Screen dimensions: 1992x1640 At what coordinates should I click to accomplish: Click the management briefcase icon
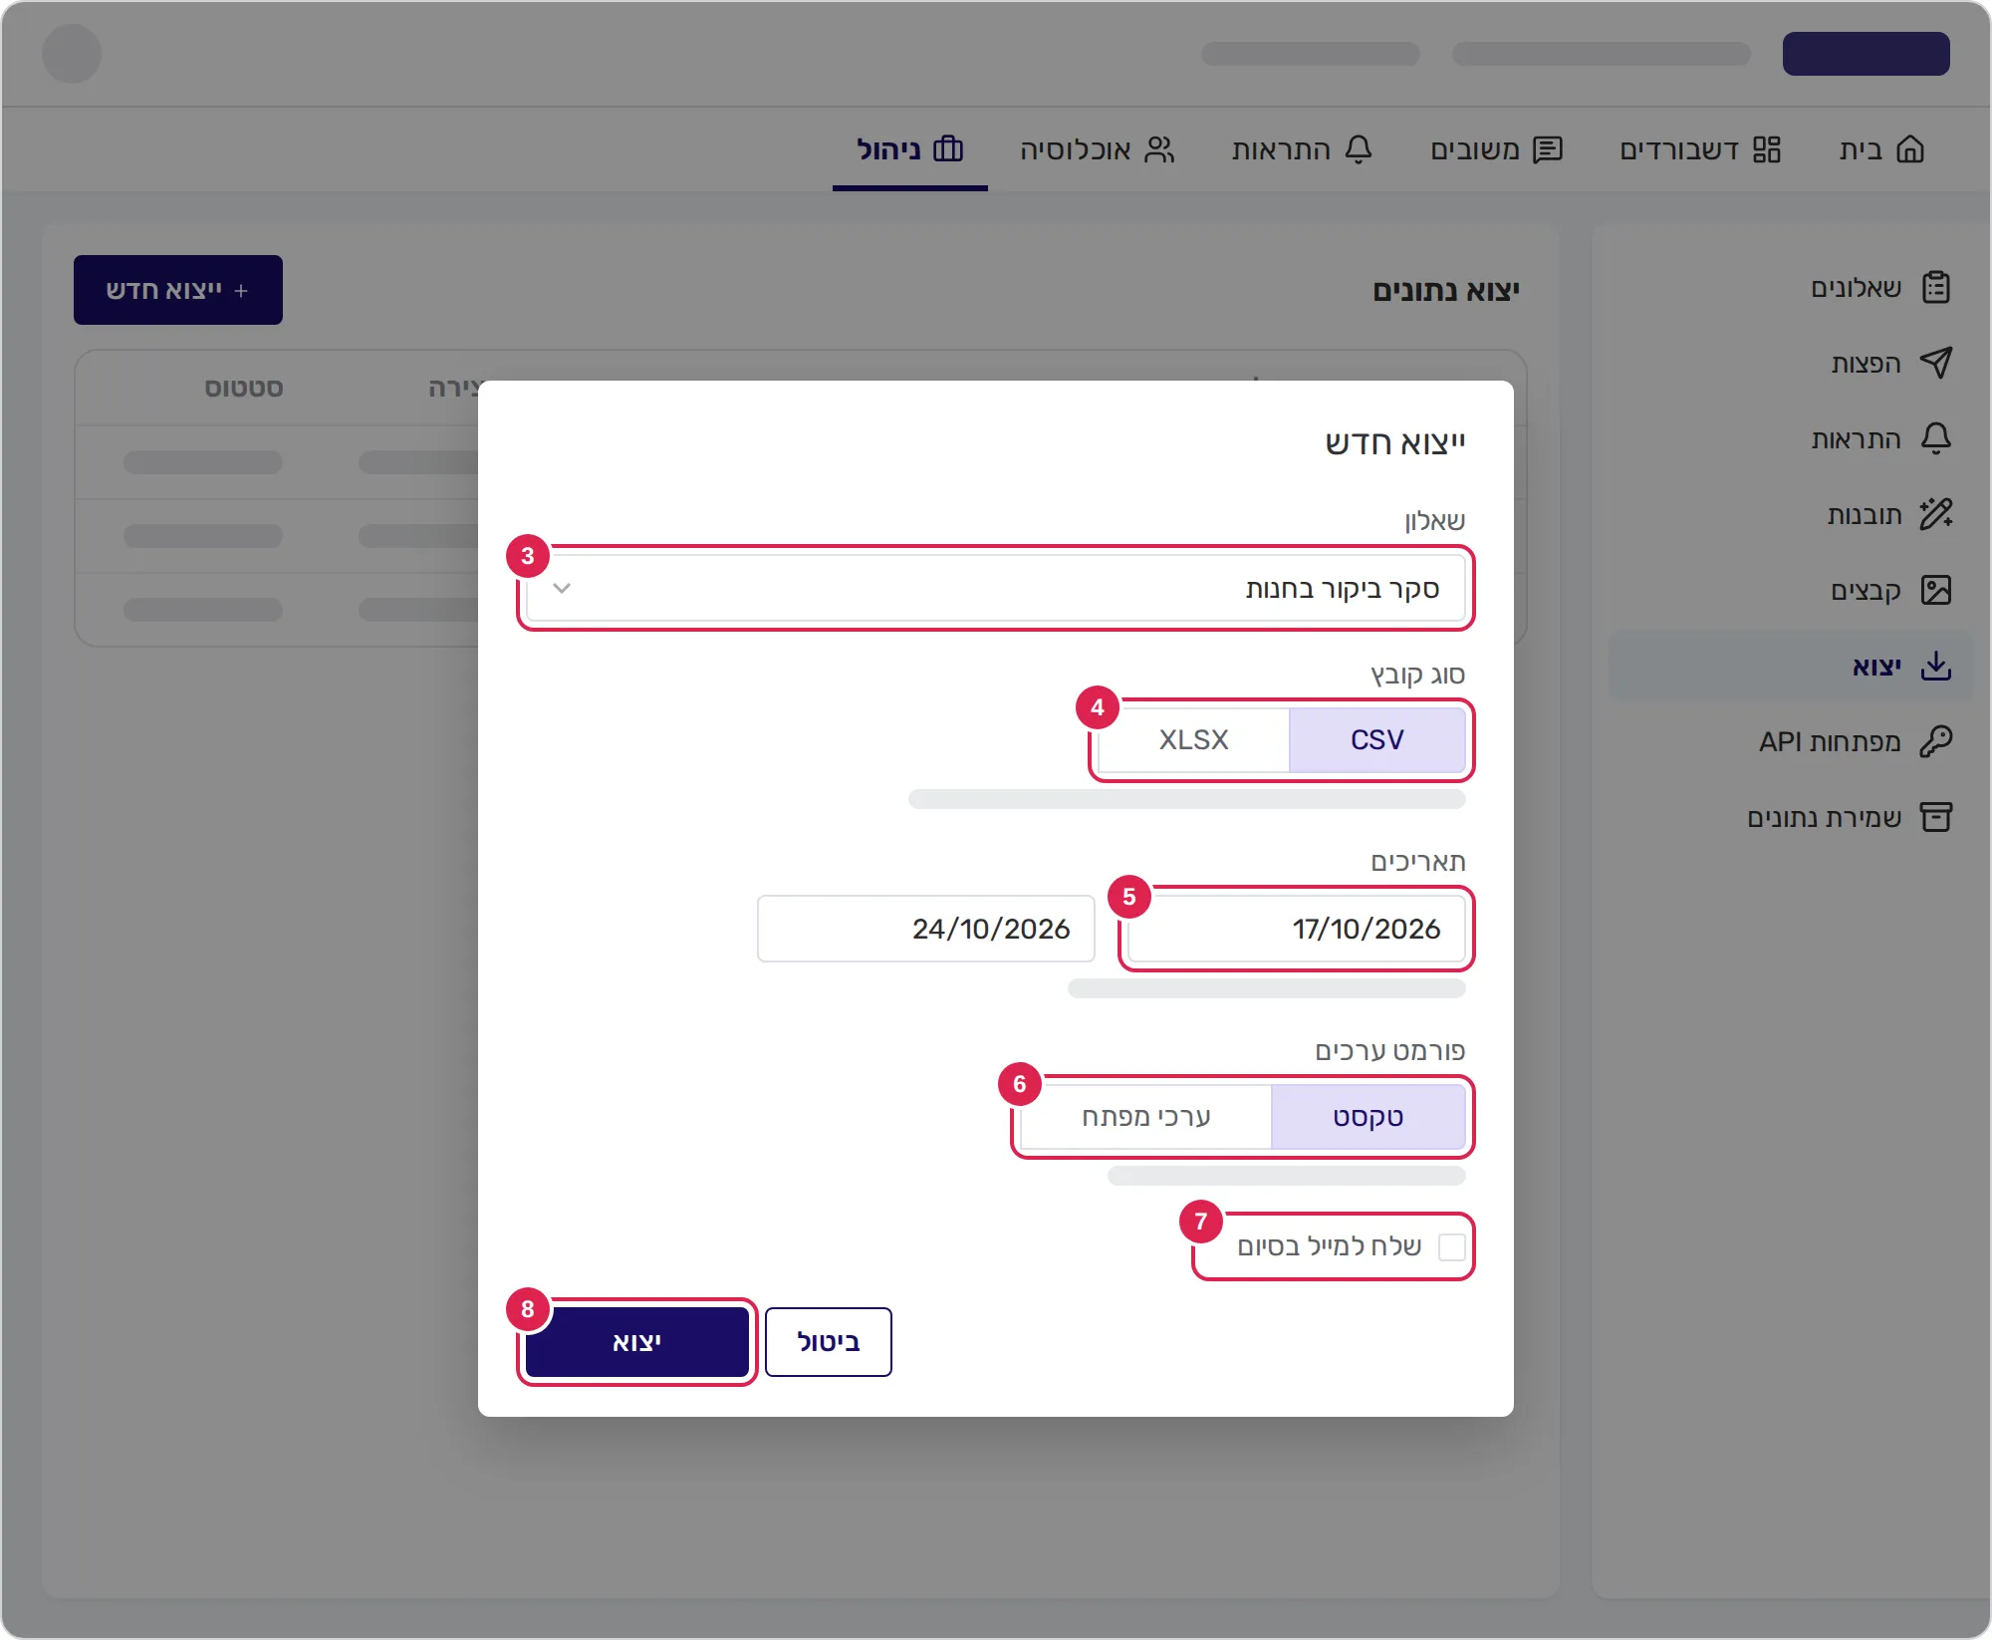coord(948,149)
